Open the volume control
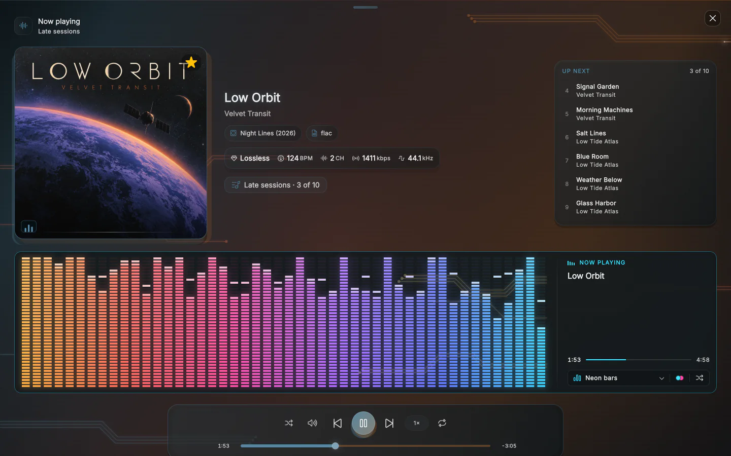The height and width of the screenshot is (456, 731). [x=313, y=423]
